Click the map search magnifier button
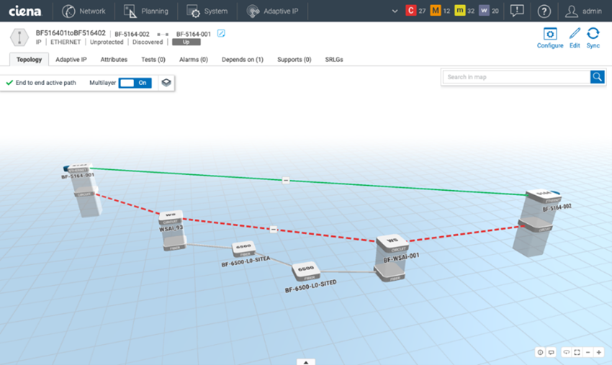This screenshot has width=612, height=365. (597, 77)
